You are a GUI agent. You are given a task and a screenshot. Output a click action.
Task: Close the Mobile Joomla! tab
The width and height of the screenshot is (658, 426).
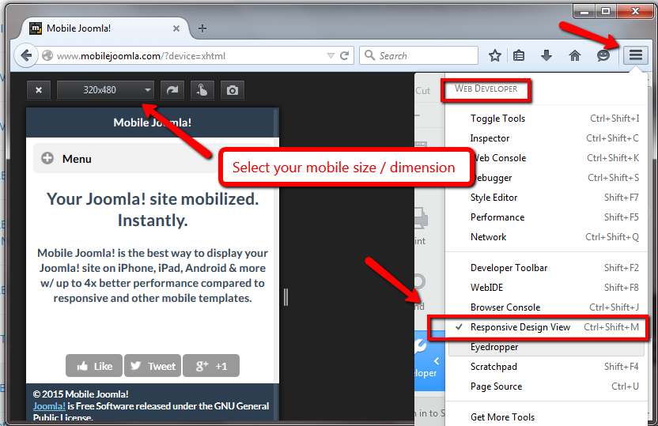pyautogui.click(x=176, y=28)
